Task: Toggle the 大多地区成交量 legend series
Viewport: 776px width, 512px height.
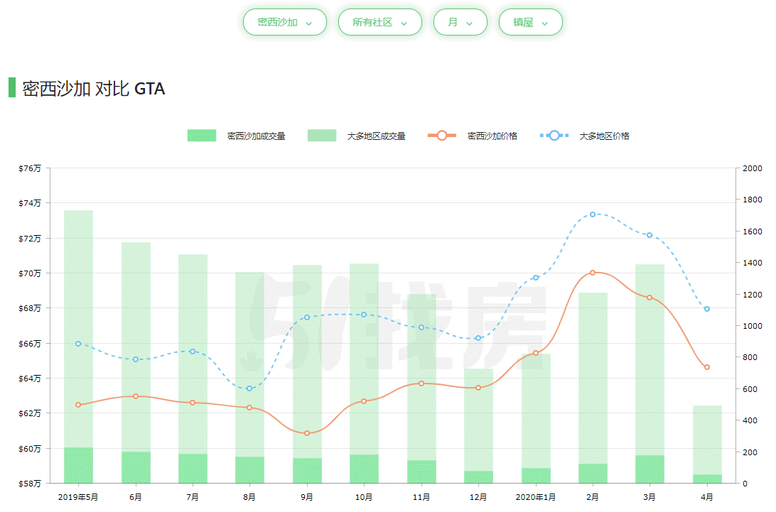Action: pos(356,136)
